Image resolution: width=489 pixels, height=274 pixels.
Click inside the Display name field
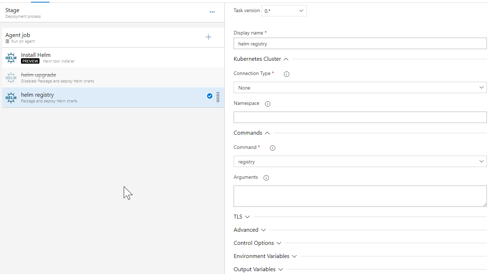[x=360, y=43]
